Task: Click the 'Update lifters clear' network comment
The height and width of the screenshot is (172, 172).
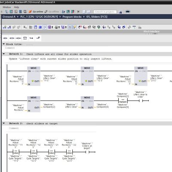Action: pyautogui.click(x=61, y=59)
